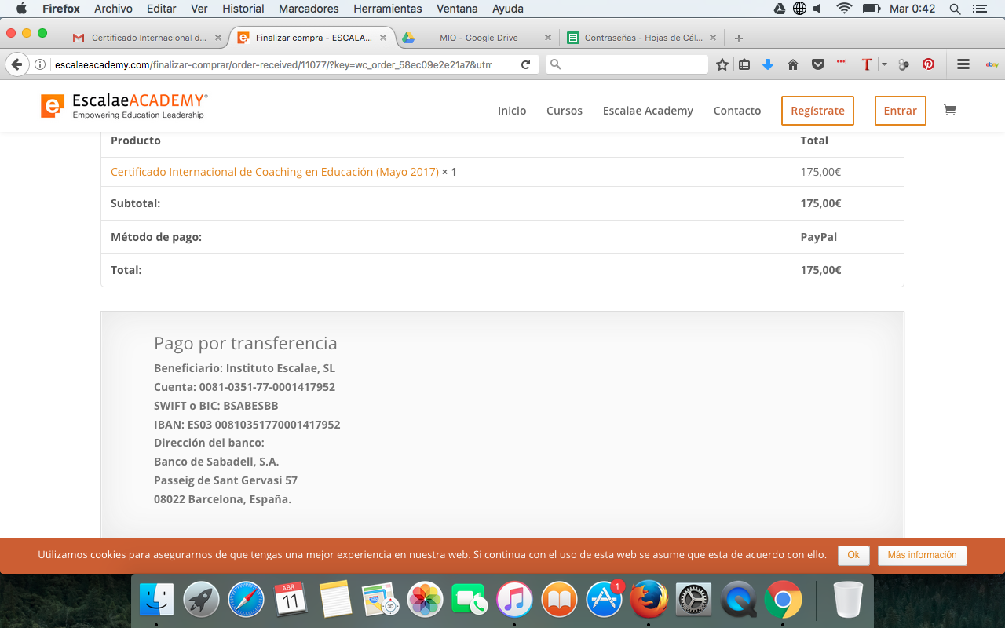Click the Escalae Academy logo
The image size is (1005, 628).
pyautogui.click(x=125, y=106)
